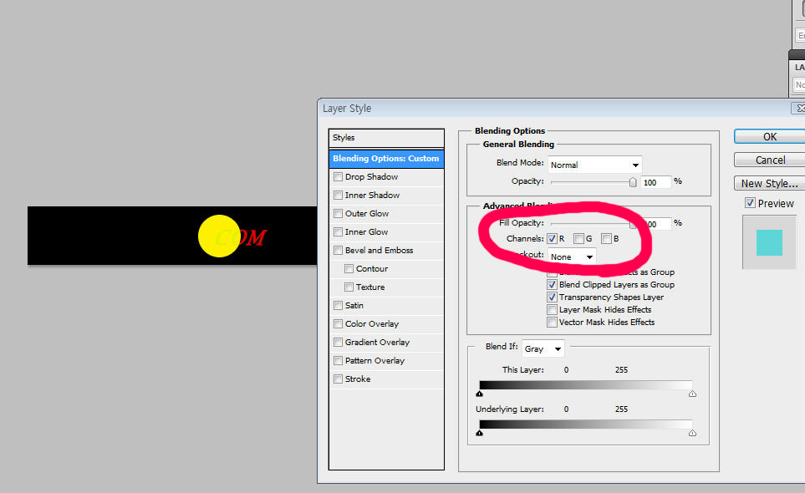Viewport: 805px width, 493px height.
Task: Enable the B channel checkbox
Action: pyautogui.click(x=606, y=239)
